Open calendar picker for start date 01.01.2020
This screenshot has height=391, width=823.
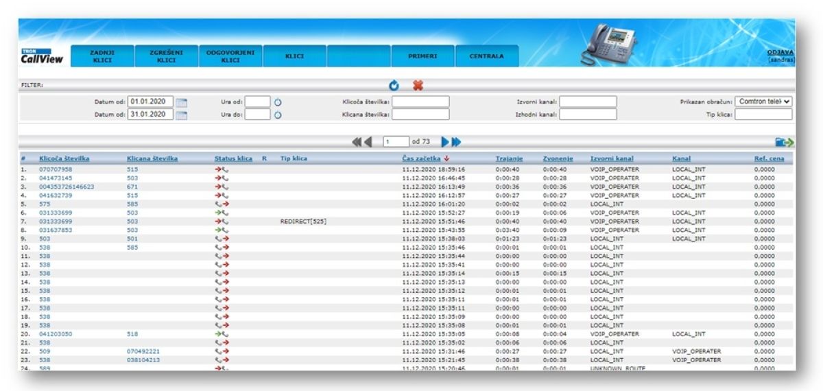tap(181, 102)
